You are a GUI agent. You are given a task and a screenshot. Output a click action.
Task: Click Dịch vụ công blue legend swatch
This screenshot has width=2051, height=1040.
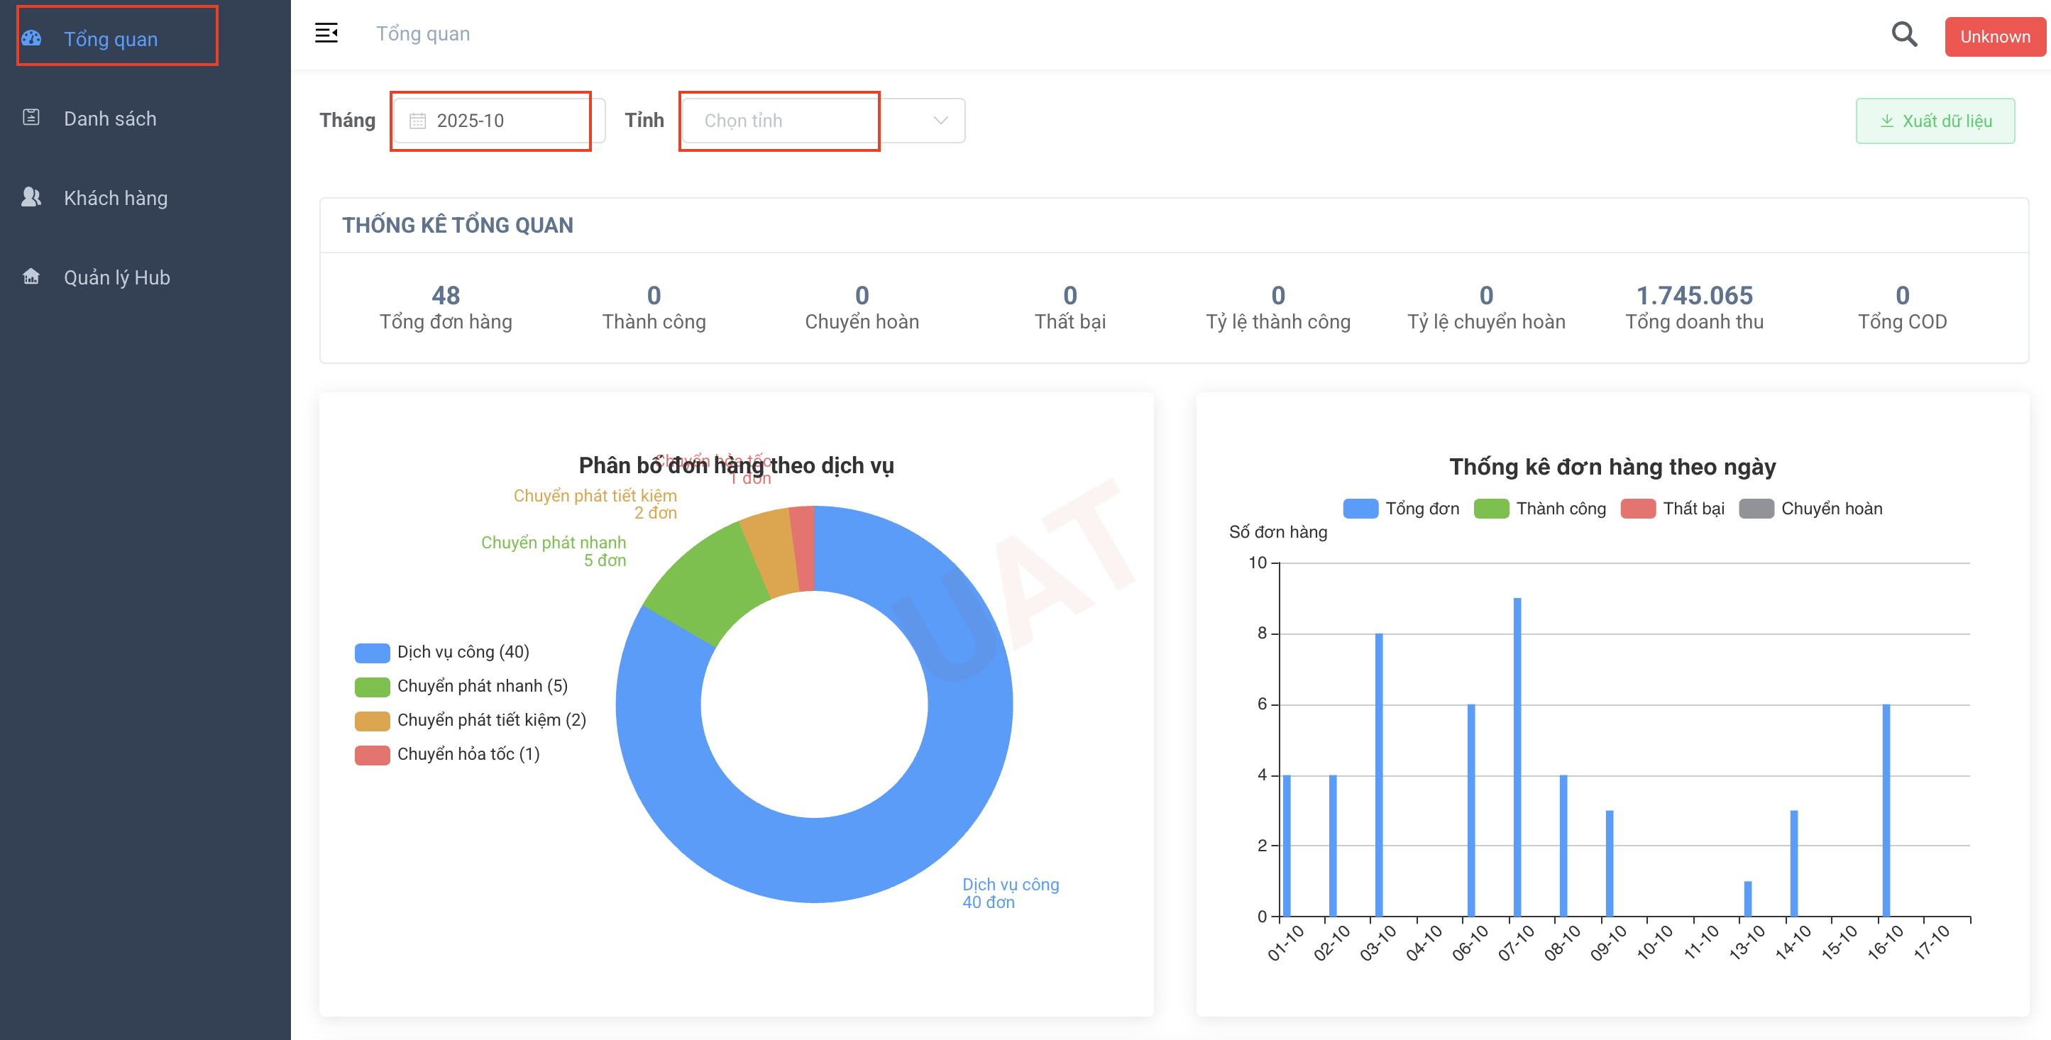[372, 653]
